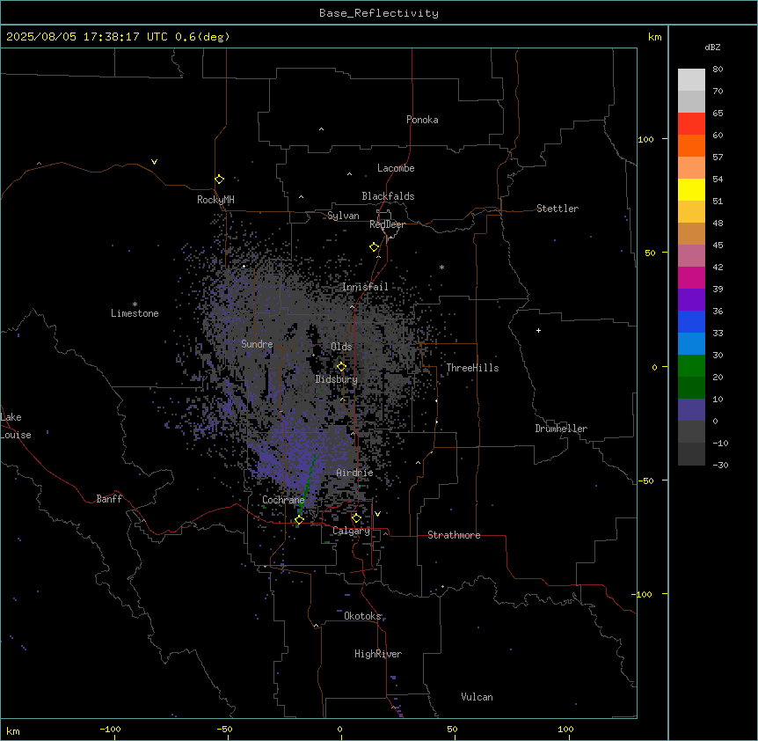Image resolution: width=758 pixels, height=741 pixels.
Task: Click the Airdrie label
Action: coord(354,473)
